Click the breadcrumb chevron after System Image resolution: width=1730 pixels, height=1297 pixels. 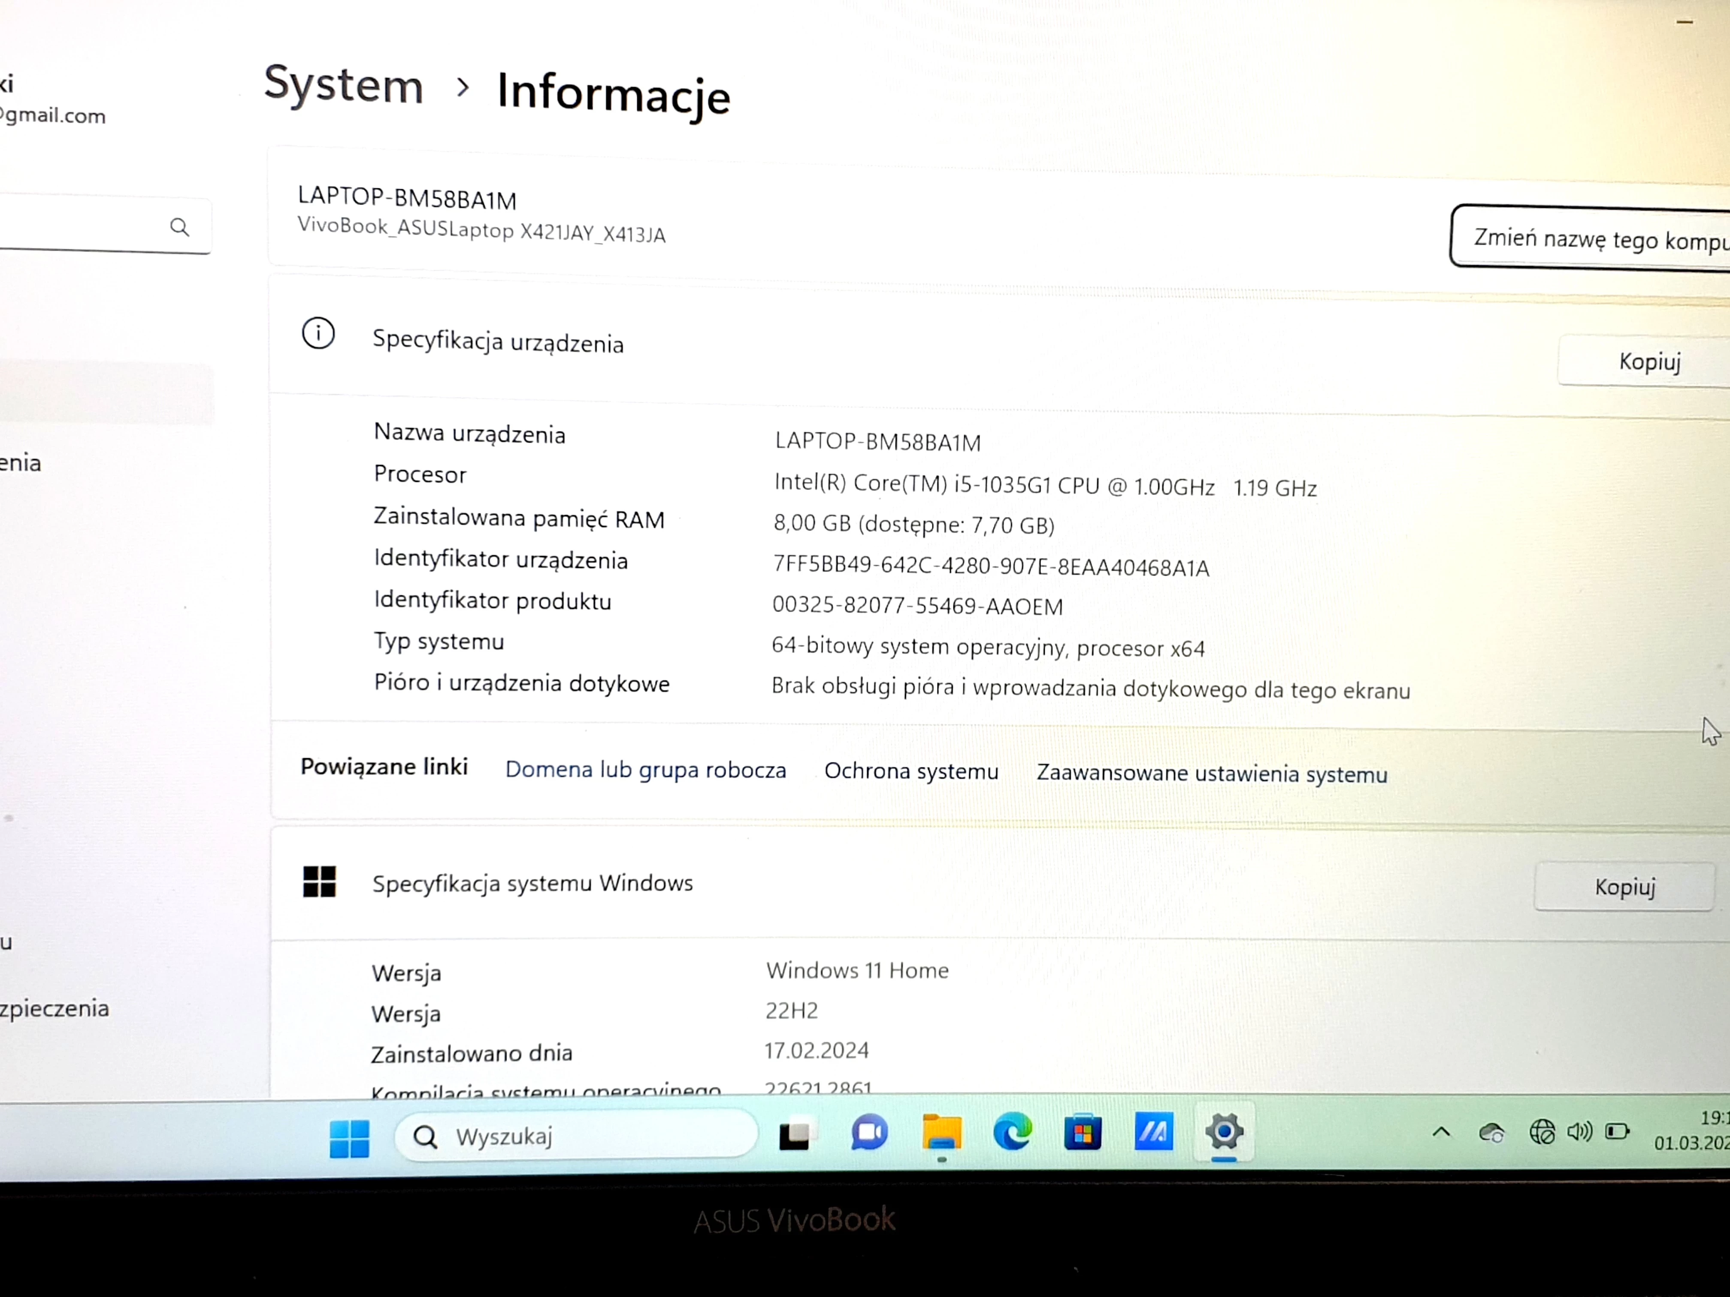462,87
